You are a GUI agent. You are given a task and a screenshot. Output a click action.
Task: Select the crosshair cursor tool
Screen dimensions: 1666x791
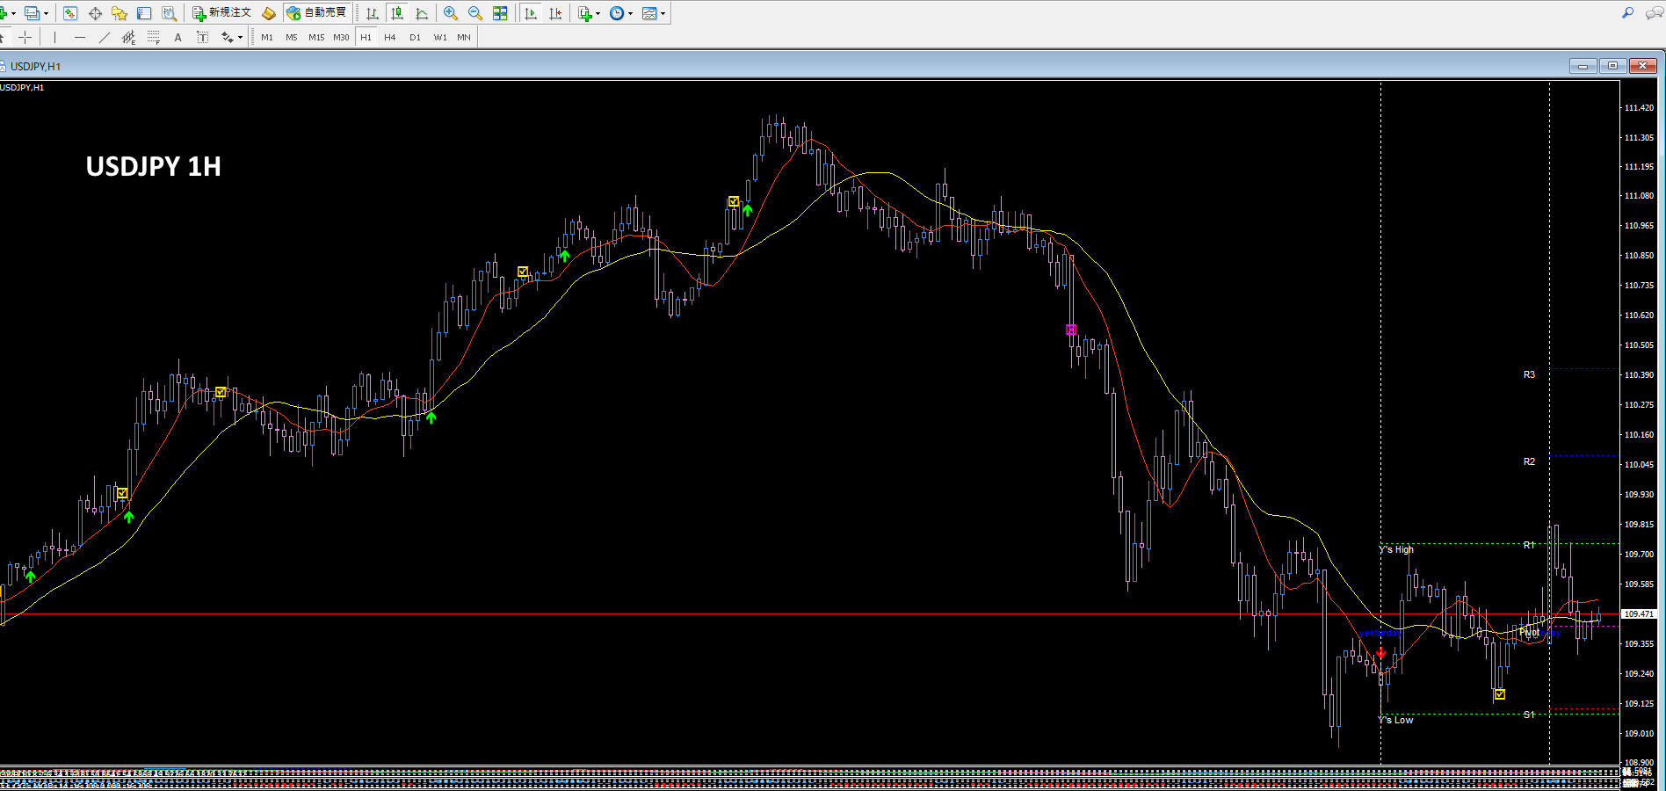(x=25, y=37)
